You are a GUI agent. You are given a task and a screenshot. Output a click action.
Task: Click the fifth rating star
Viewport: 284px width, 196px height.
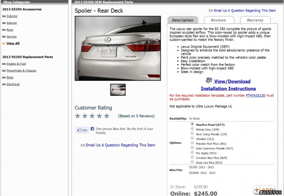(106, 116)
